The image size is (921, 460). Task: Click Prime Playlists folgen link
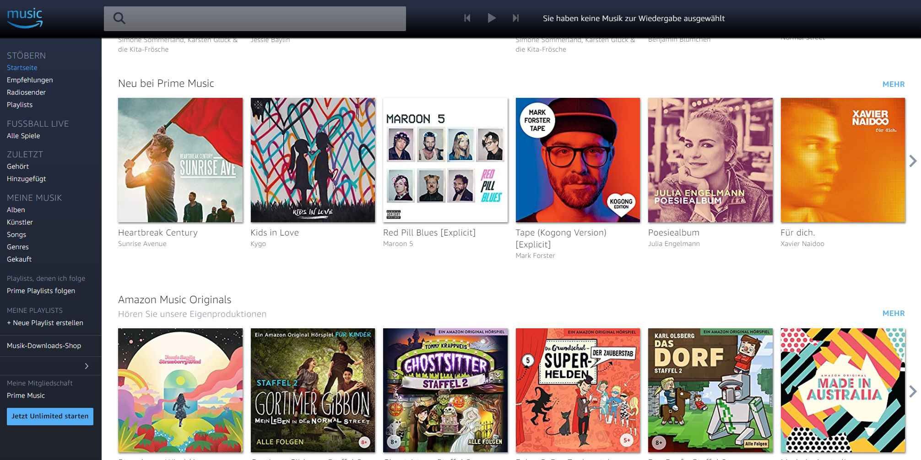tap(41, 291)
